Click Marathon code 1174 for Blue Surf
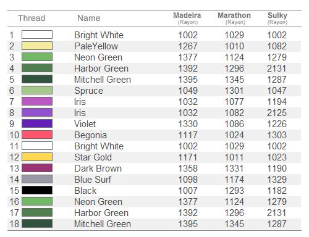 coord(234,180)
